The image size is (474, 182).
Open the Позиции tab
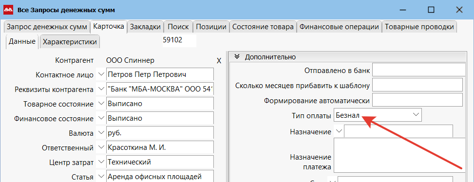[211, 27]
